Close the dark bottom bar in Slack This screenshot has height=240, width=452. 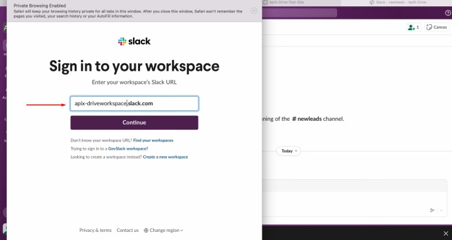[x=446, y=233]
